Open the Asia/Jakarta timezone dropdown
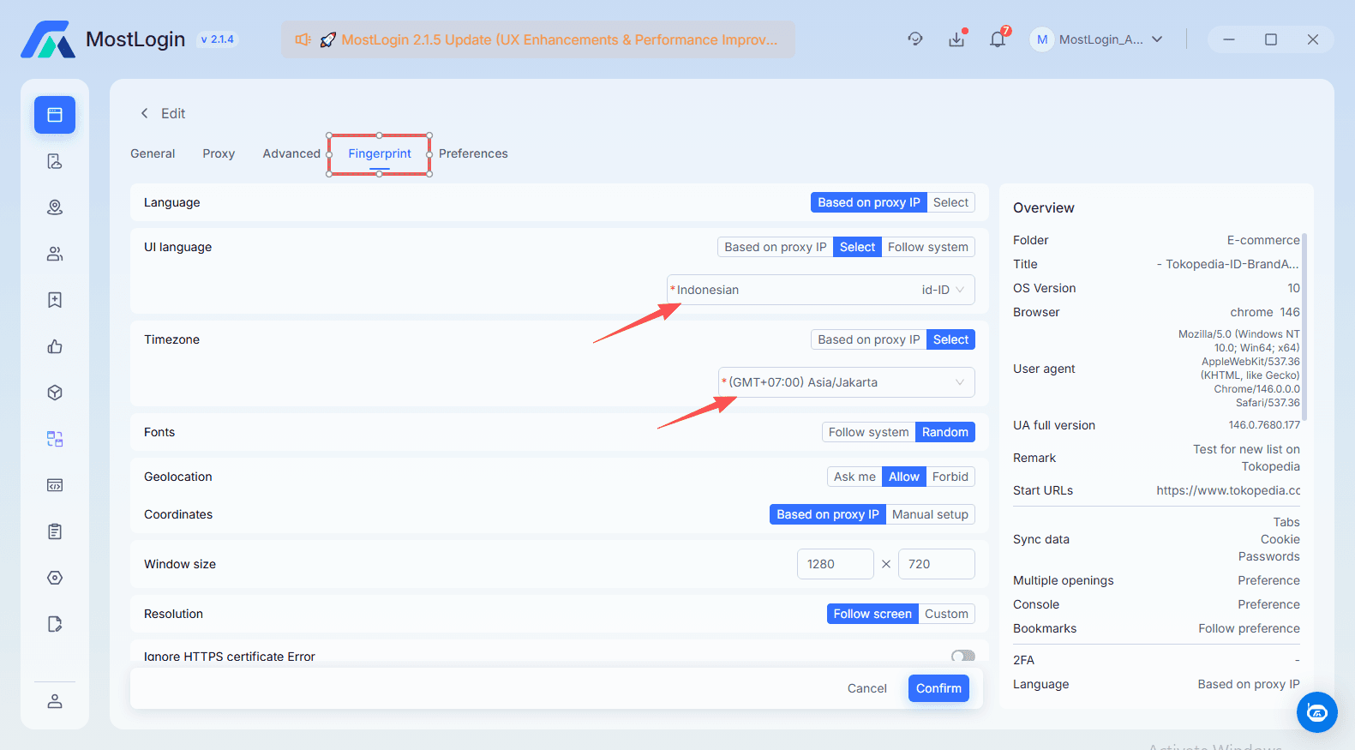Image resolution: width=1355 pixels, height=750 pixels. [x=847, y=382]
